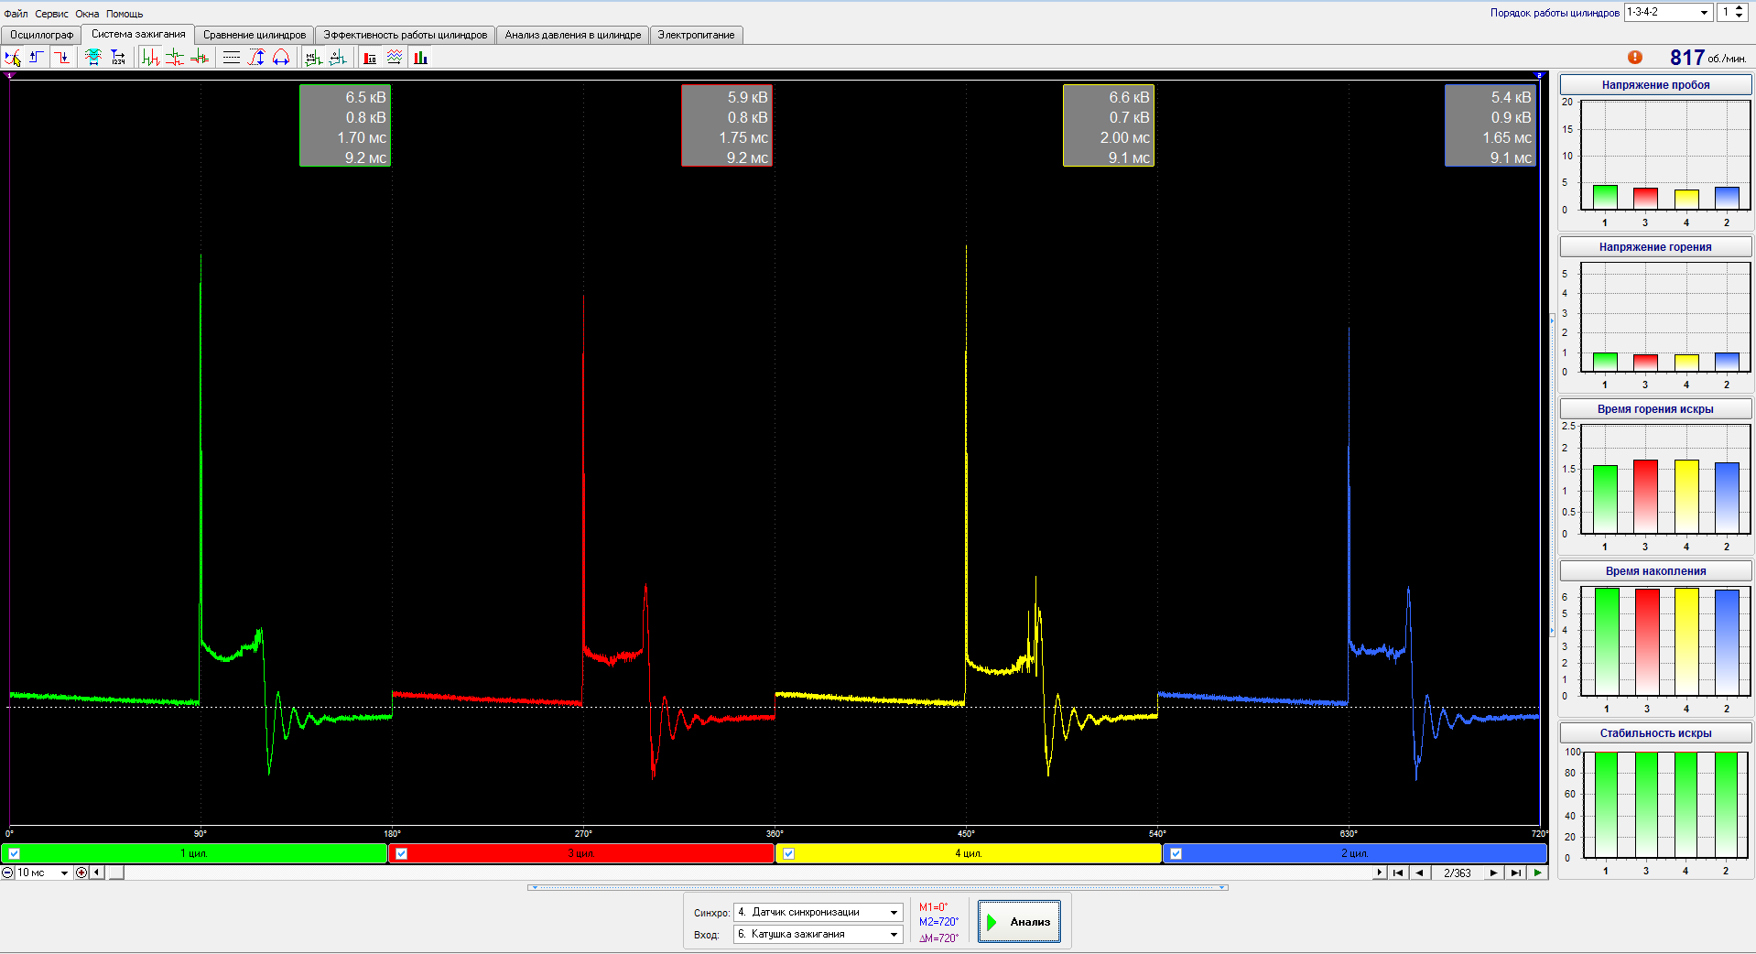Select the cursor measurement tool icon
The height and width of the screenshot is (954, 1756).
[x=13, y=58]
